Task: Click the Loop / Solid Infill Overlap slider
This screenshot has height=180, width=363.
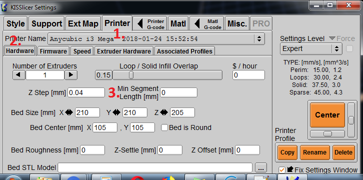Action: pyautogui.click(x=167, y=75)
